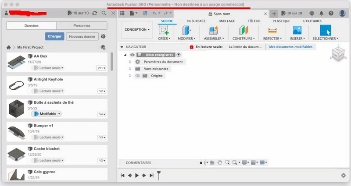The width and height of the screenshot is (351, 186).
Task: Switch to the Personnes tab
Action: click(x=82, y=26)
